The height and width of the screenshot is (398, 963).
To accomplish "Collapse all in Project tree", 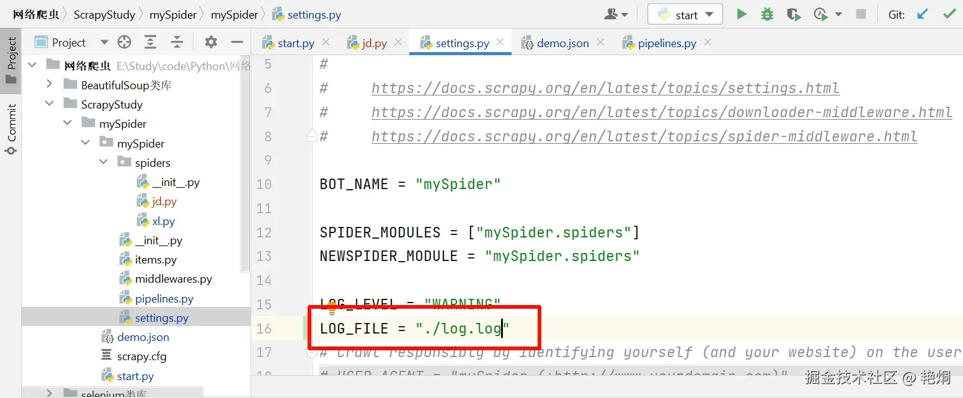I will [x=177, y=42].
